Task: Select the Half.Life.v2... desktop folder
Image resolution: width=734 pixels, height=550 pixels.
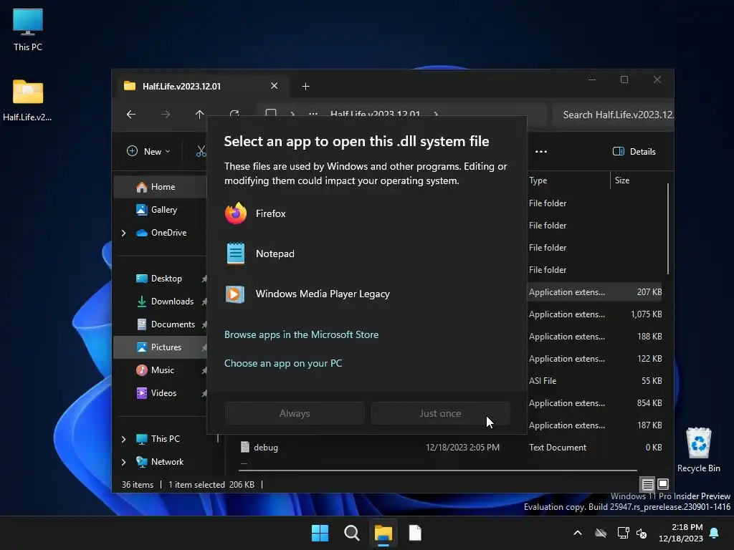Action: point(28,100)
